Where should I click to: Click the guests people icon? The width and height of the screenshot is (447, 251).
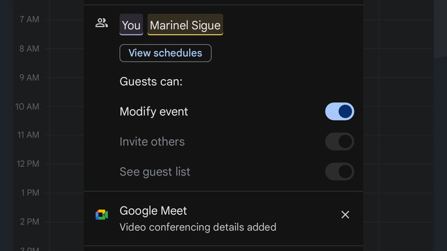pyautogui.click(x=101, y=23)
